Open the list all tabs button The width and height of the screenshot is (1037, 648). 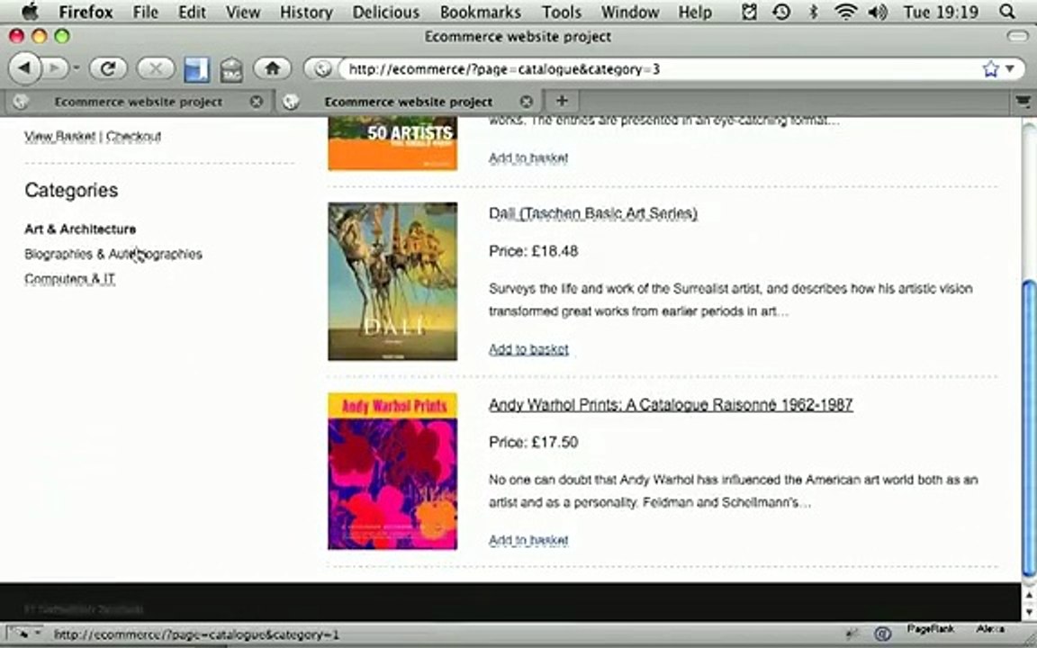tap(1023, 101)
